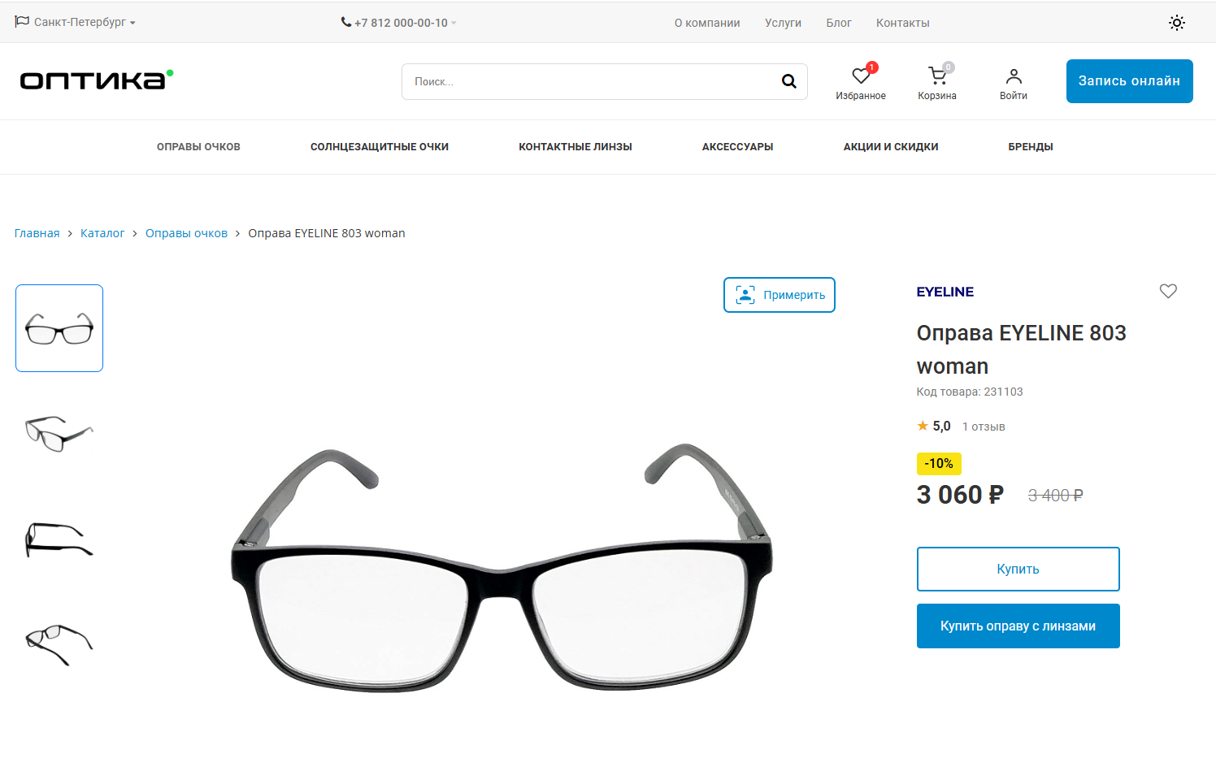Toggle dark mode with the sun icon
The height and width of the screenshot is (758, 1216).
[1176, 22]
